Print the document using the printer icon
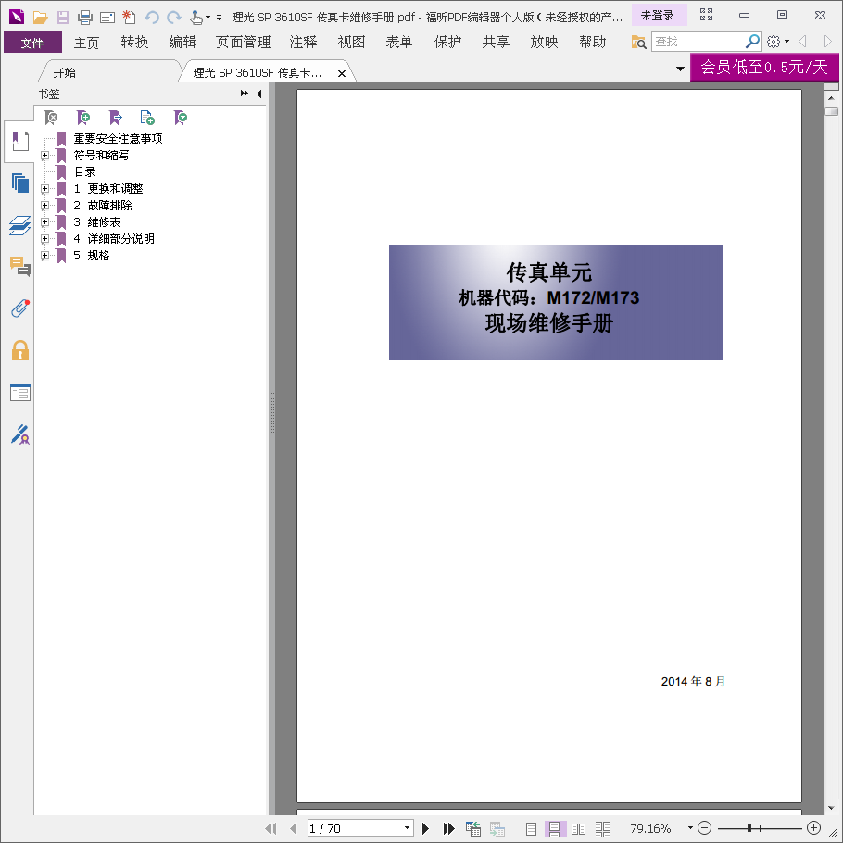 pos(85,18)
